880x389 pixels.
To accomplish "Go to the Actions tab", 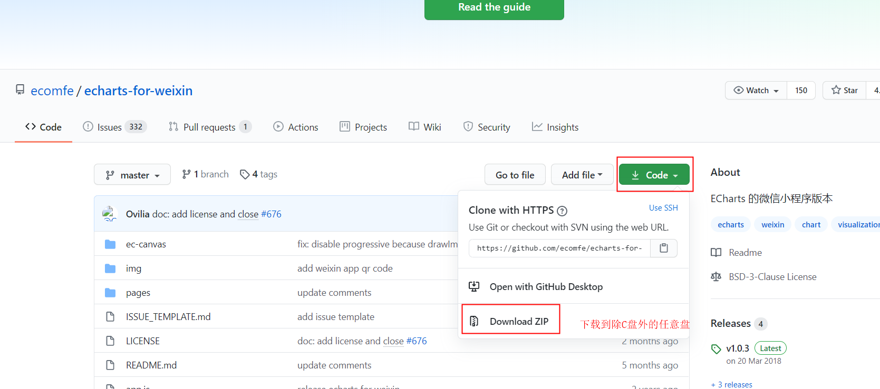I will click(x=296, y=127).
